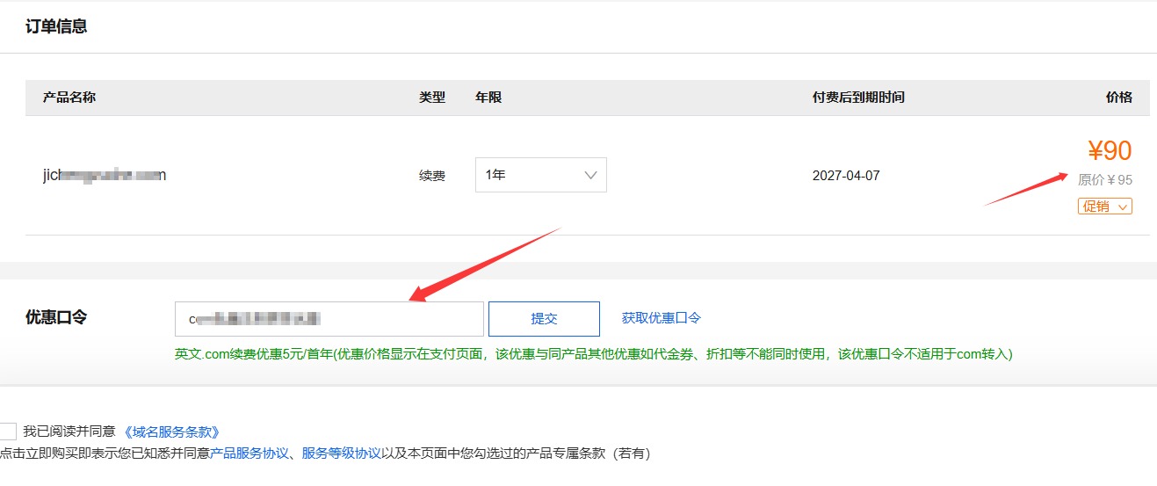
Task: Click the 优惠口令 coupon code input field
Action: pyautogui.click(x=329, y=319)
